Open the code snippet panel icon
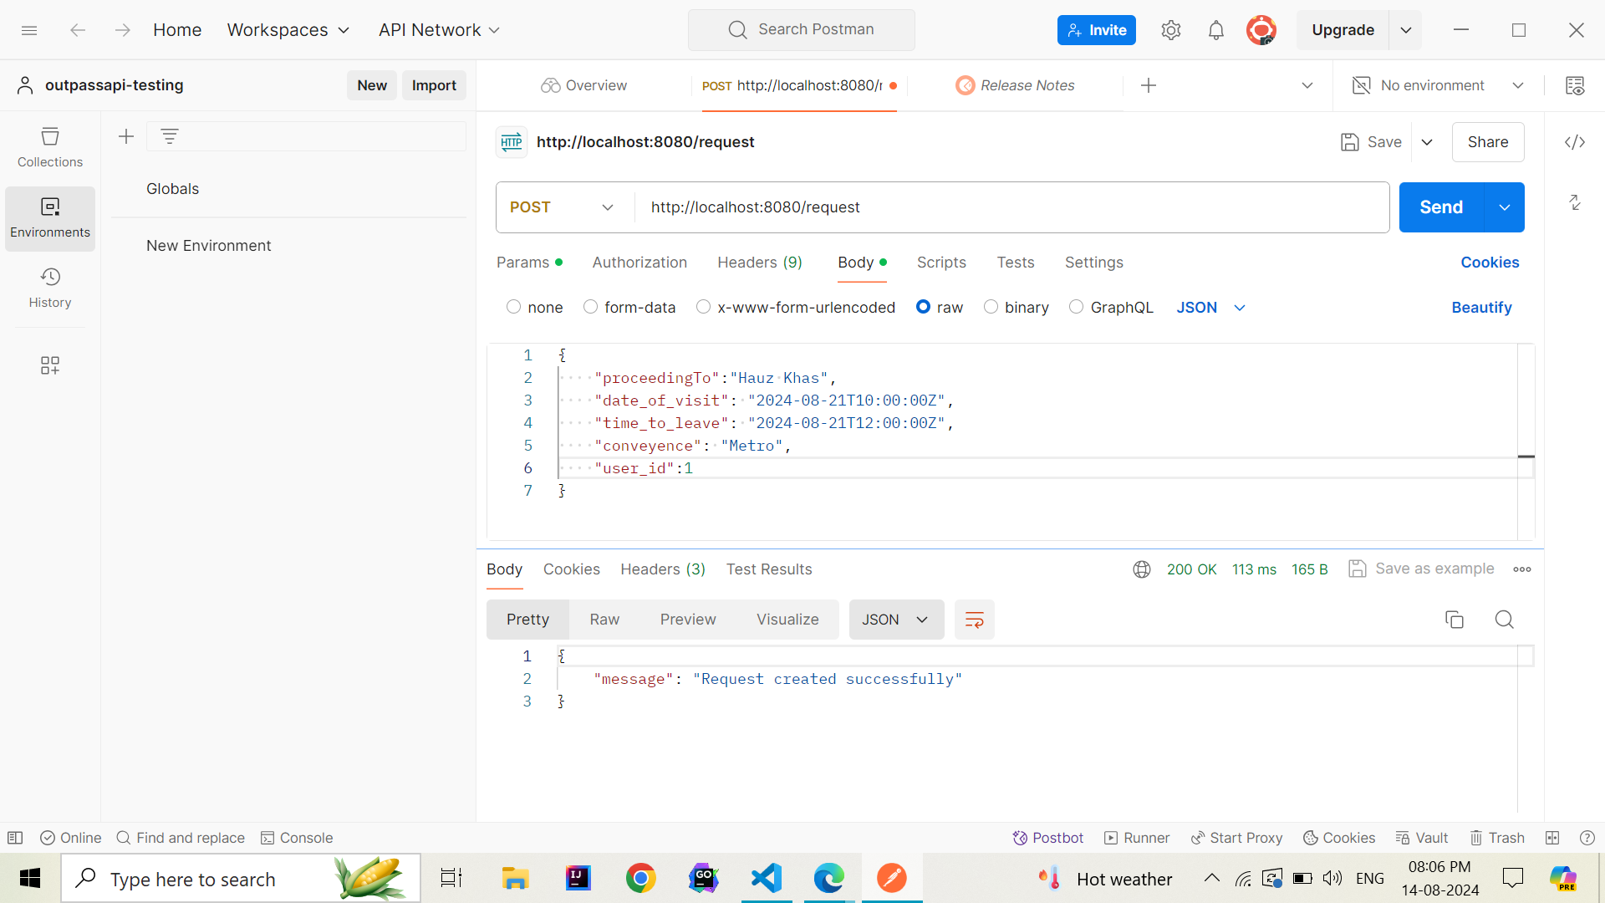Screen dimensions: 1605x903 click(1575, 142)
